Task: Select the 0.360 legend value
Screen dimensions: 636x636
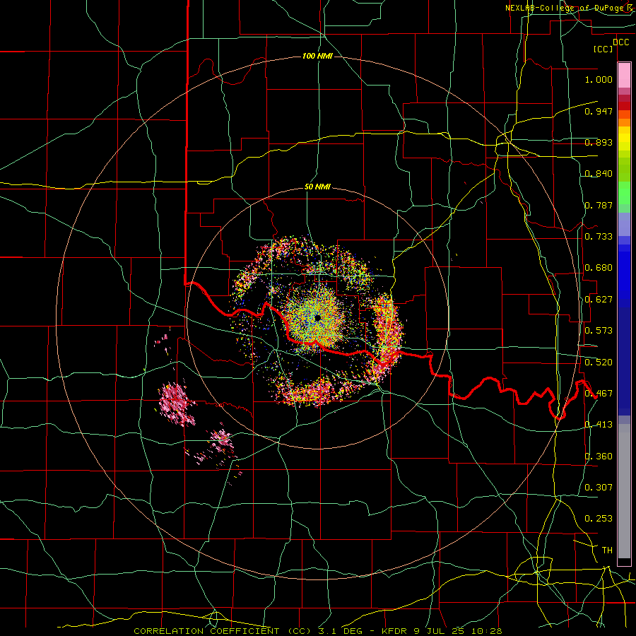Action: pos(599,456)
